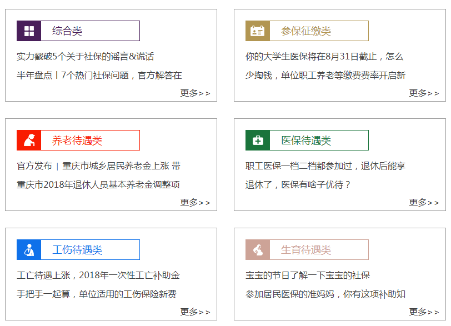Click the green medical kit icon
This screenshot has height=326, width=451.
[258, 141]
